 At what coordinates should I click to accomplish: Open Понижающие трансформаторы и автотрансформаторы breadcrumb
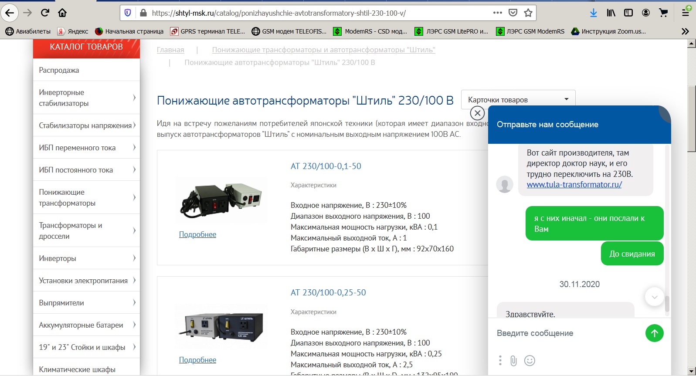[x=324, y=50]
